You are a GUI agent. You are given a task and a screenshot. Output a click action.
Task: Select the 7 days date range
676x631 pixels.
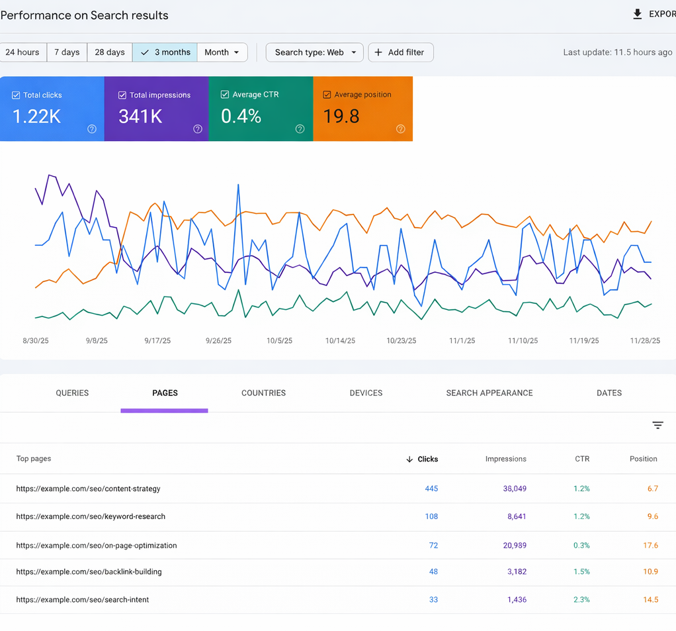[67, 52]
